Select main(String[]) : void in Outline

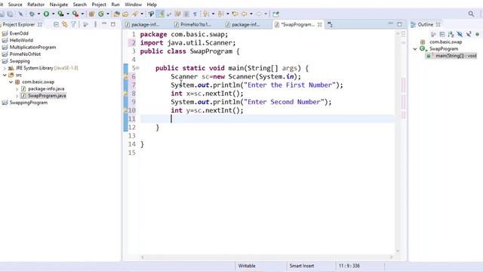[x=456, y=56]
